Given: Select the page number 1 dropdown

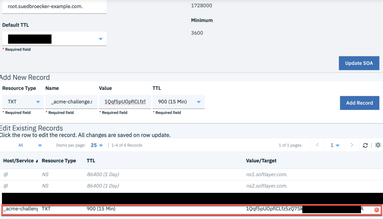Looking at the screenshot, I should [x=335, y=145].
